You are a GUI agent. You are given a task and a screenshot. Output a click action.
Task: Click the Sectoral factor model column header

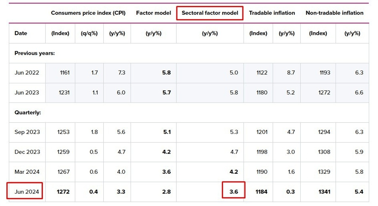click(x=210, y=13)
